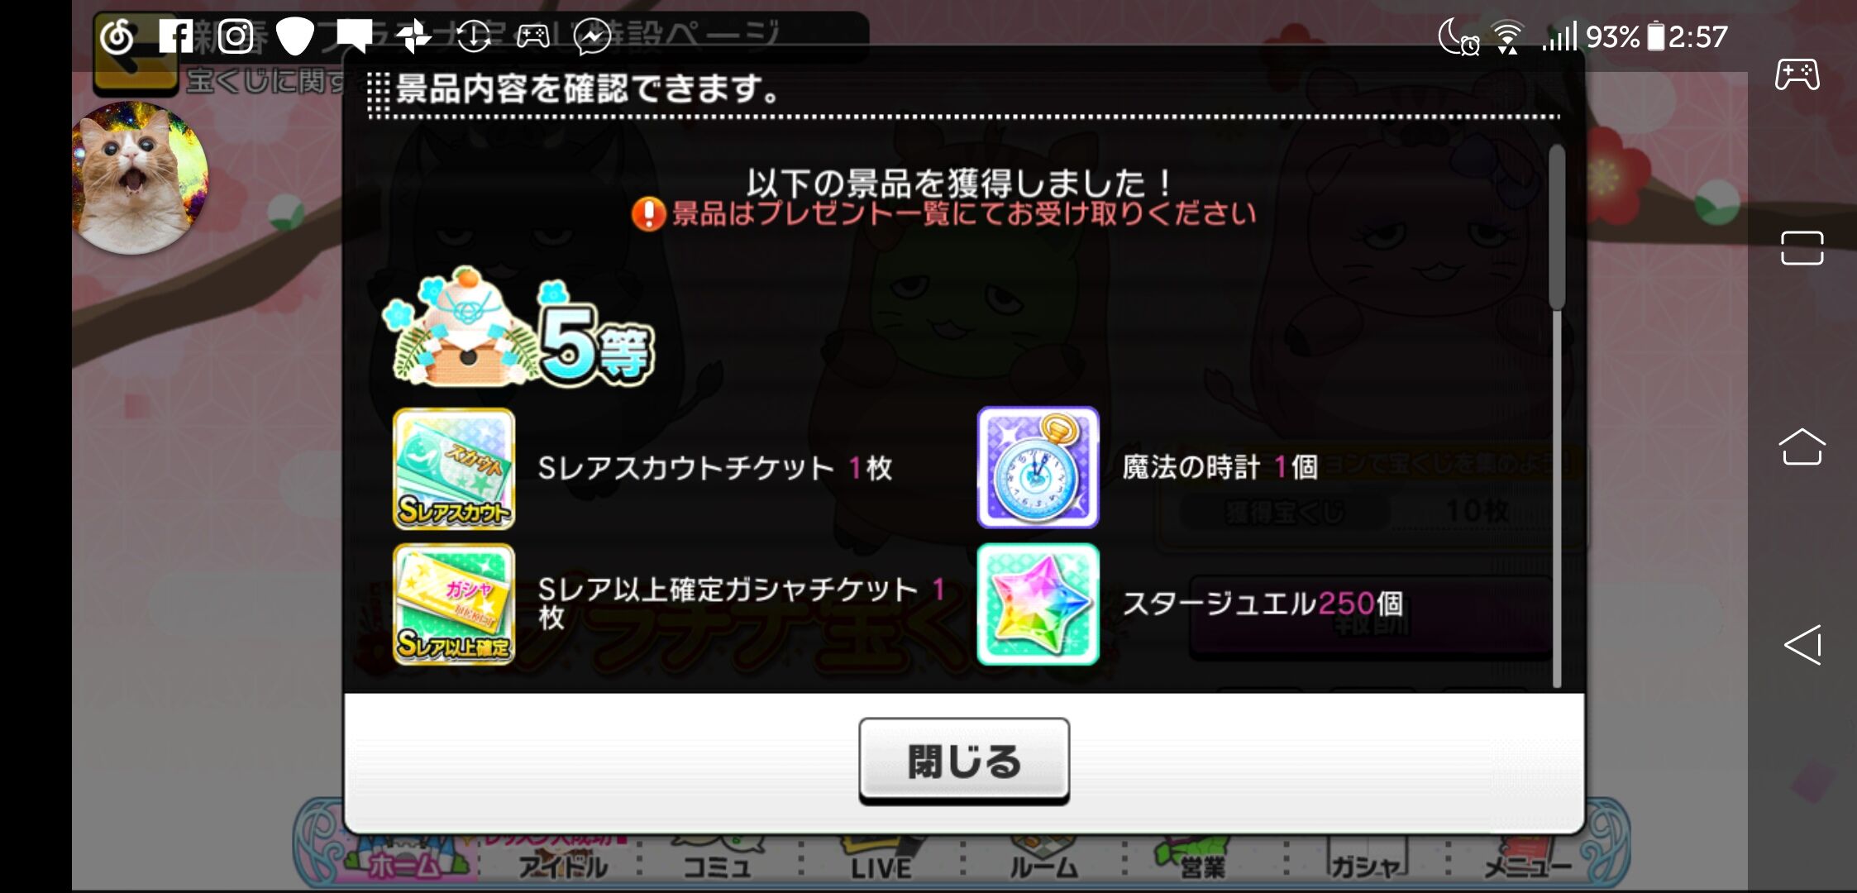The image size is (1857, 893).
Task: Tap the SRare Scout Ticket icon
Action: pos(454,468)
